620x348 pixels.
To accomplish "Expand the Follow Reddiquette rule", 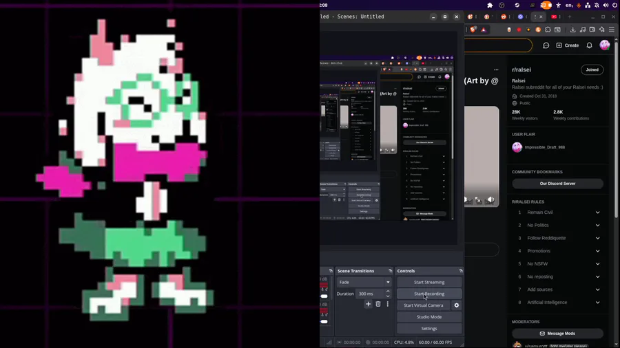I will [x=558, y=238].
